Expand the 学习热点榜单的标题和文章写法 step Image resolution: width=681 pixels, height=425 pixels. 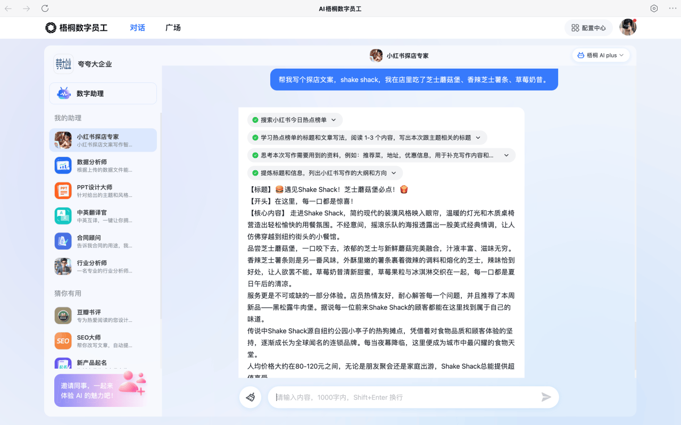click(367, 138)
